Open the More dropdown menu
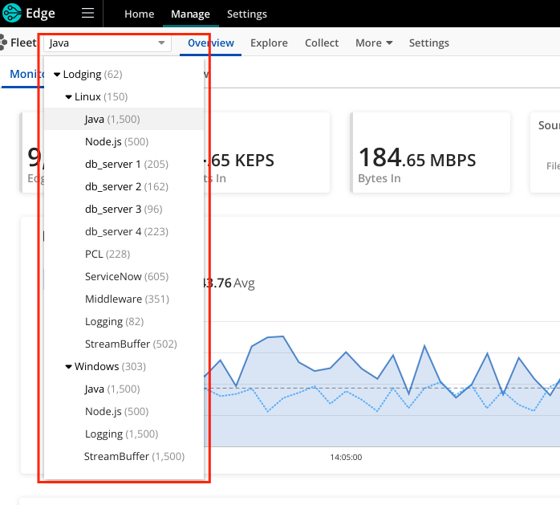Image resolution: width=560 pixels, height=505 pixels. coord(374,43)
